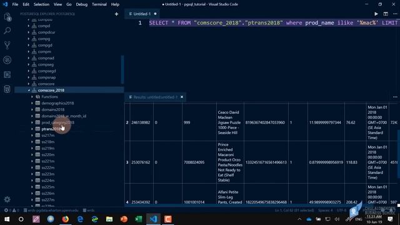The width and height of the screenshot is (400, 225).
Task: Expand the compsnap schema node
Action: pyautogui.click(x=29, y=77)
